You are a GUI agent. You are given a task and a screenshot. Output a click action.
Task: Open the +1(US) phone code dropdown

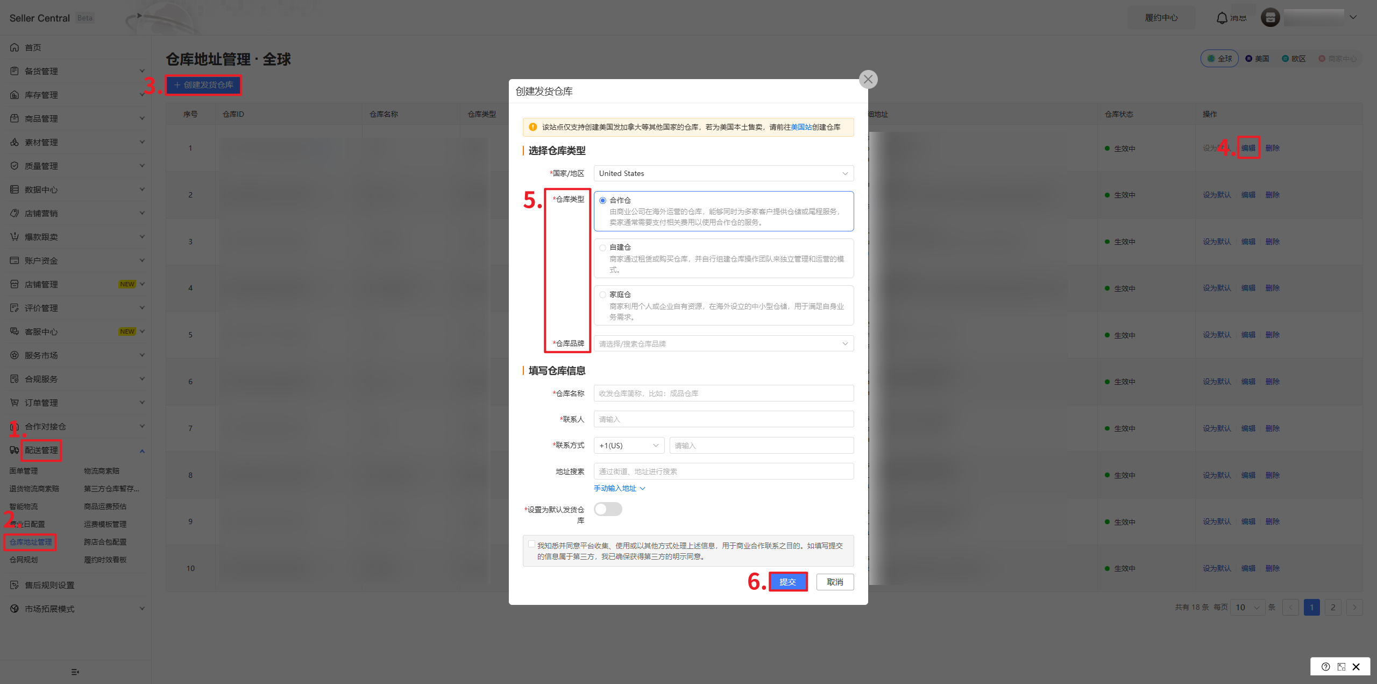click(x=628, y=446)
